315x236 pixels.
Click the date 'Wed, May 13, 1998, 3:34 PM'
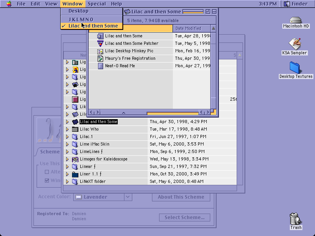(179, 159)
